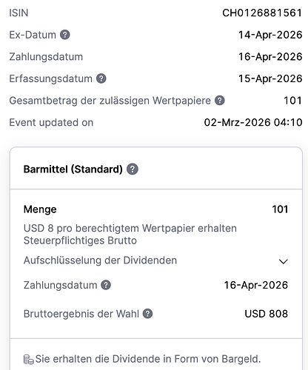Click the coins icon before dividend note
The width and height of the screenshot is (308, 370).
[28, 360]
